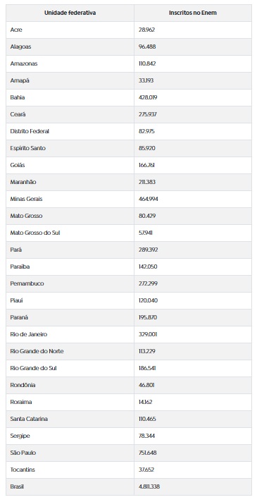
Task: Select the Acre row name
Action: click(16, 30)
